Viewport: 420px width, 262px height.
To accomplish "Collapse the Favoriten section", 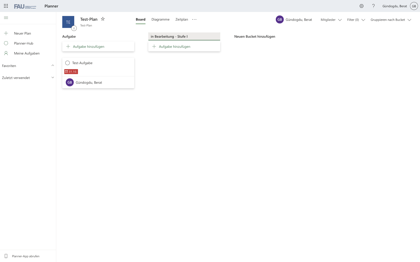I will [53, 66].
